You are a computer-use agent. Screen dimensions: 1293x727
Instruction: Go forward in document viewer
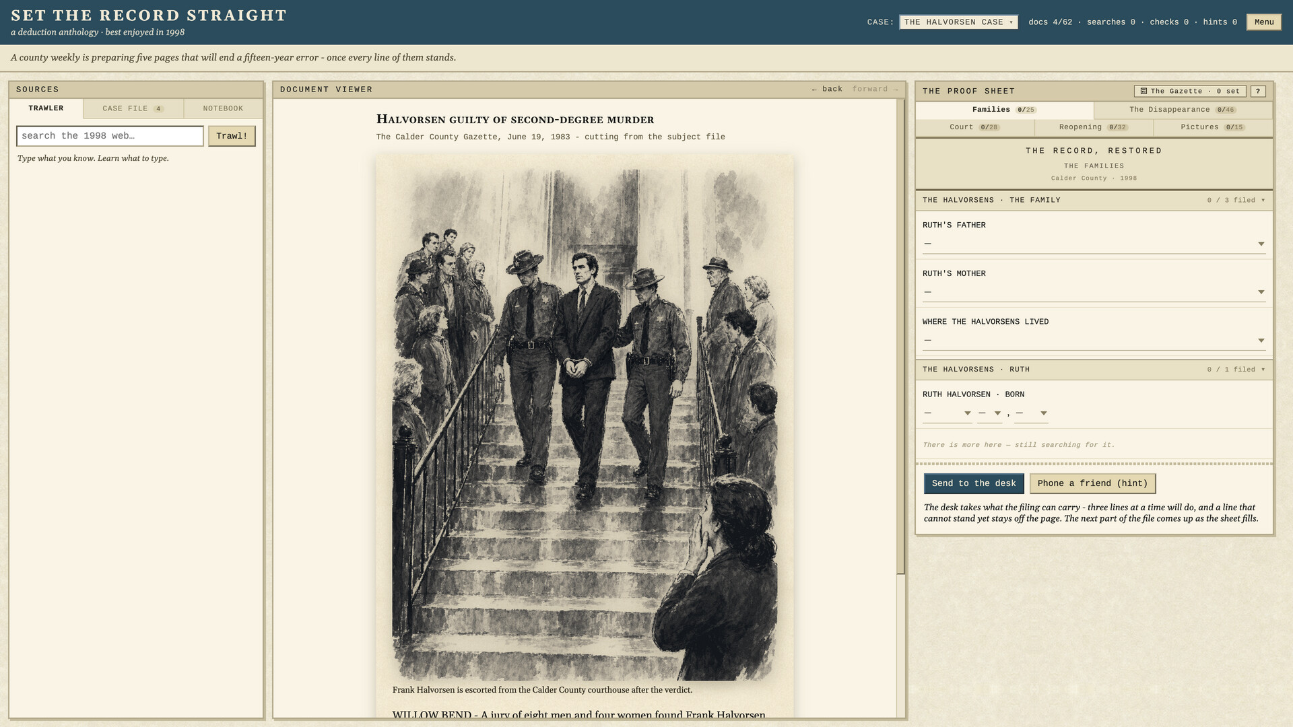[875, 89]
